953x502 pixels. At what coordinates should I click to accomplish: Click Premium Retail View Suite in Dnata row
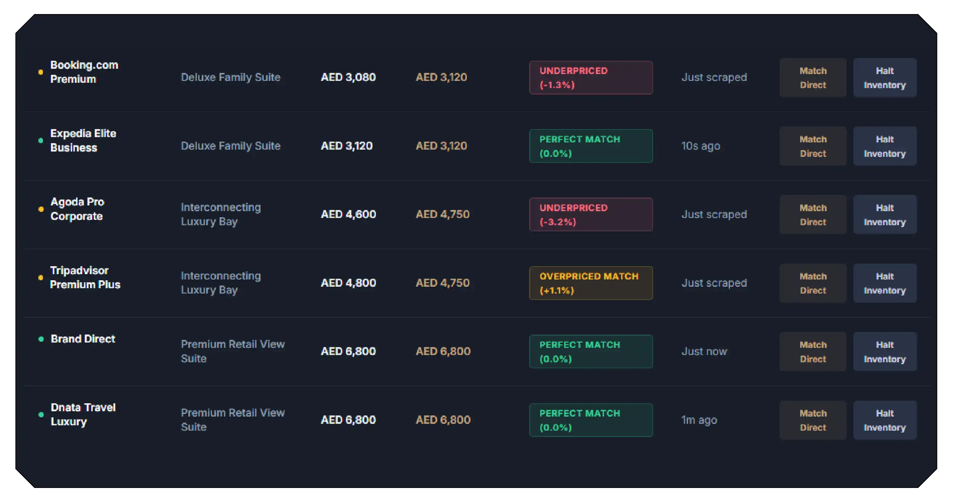click(x=233, y=420)
